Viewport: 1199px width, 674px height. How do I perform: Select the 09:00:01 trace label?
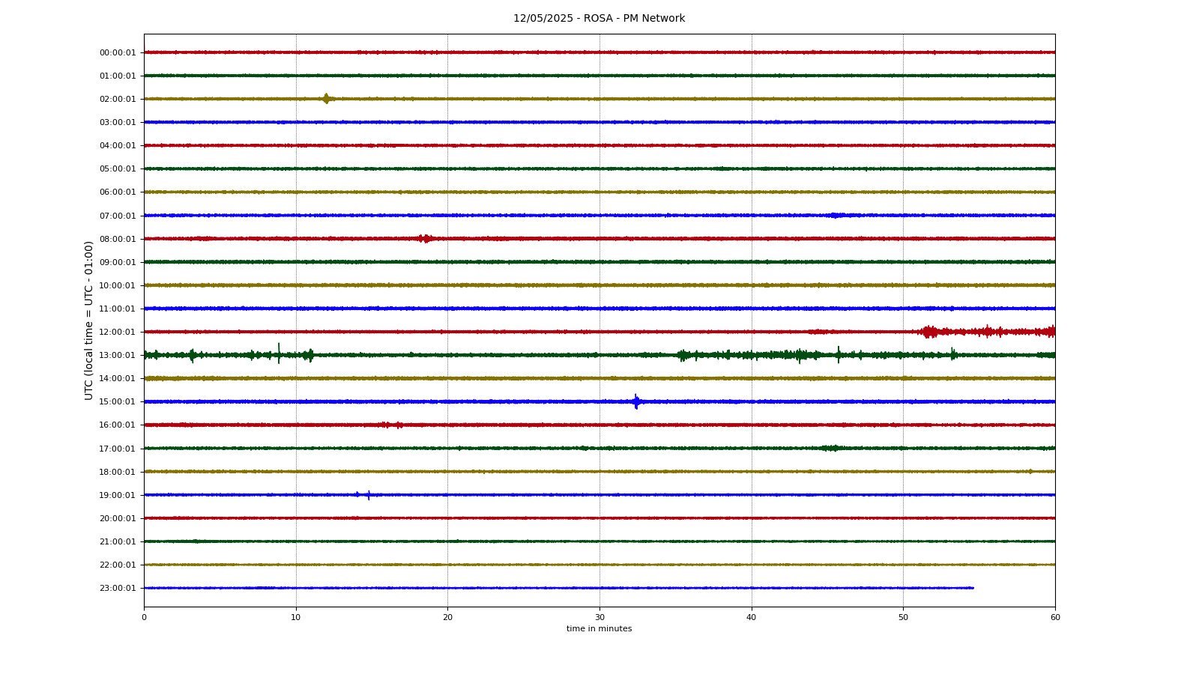[118, 262]
